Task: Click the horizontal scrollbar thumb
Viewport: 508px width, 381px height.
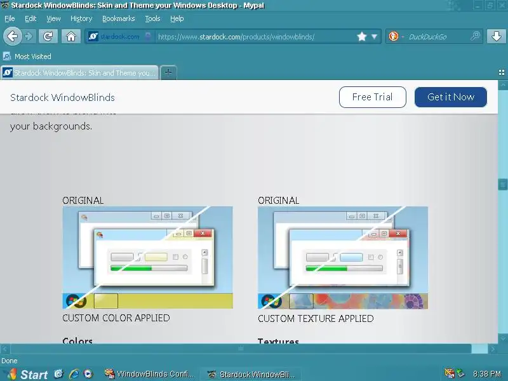Action: [241, 349]
